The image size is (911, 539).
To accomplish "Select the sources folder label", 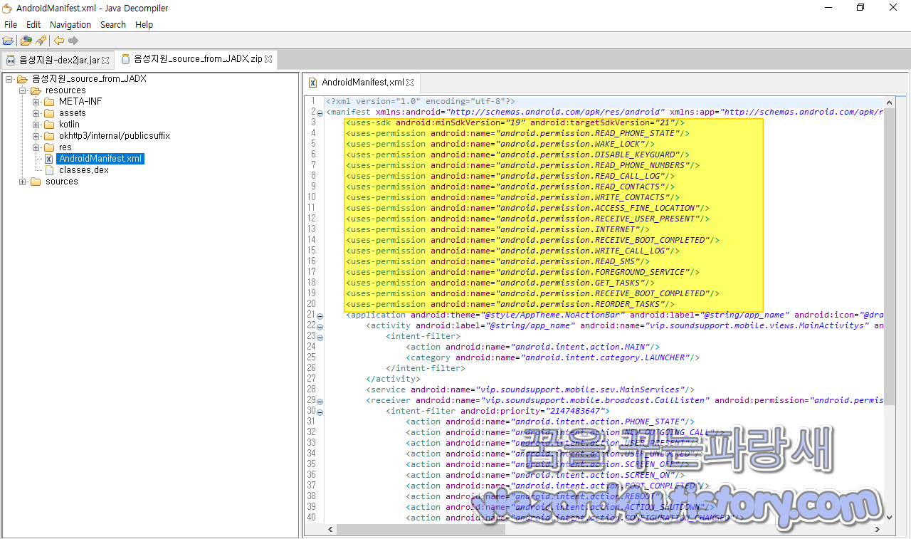I will 62,182.
